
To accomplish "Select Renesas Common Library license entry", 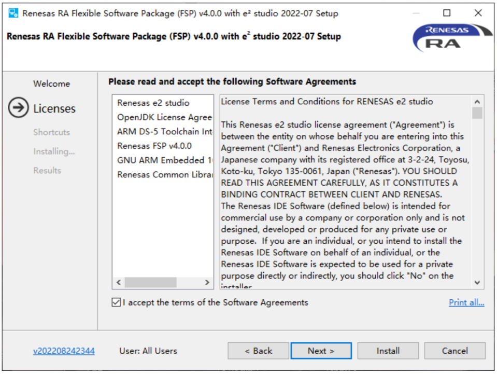I will (x=164, y=174).
